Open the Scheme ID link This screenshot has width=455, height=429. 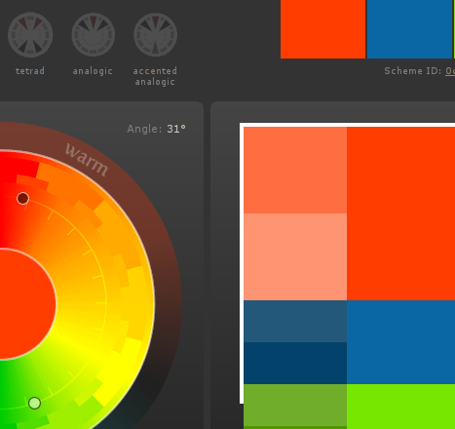pos(450,71)
